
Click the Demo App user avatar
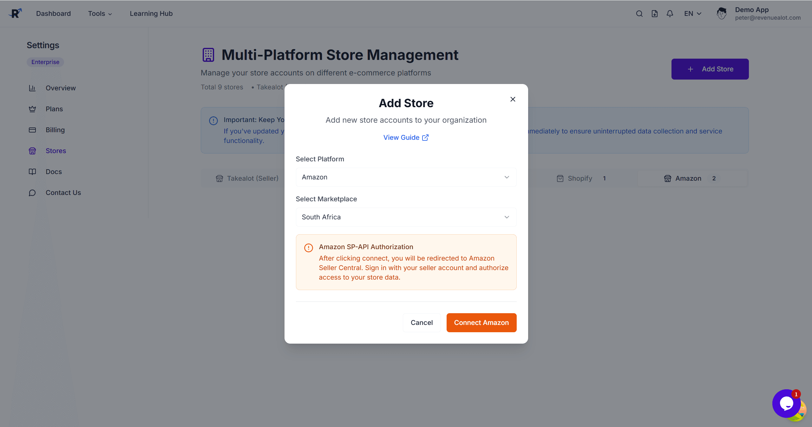click(722, 13)
